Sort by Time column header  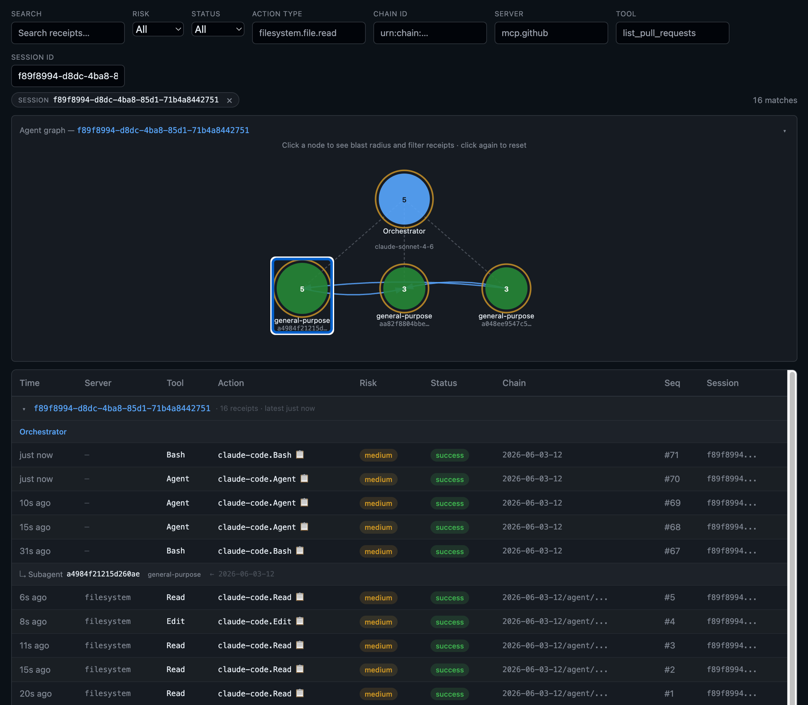click(29, 383)
